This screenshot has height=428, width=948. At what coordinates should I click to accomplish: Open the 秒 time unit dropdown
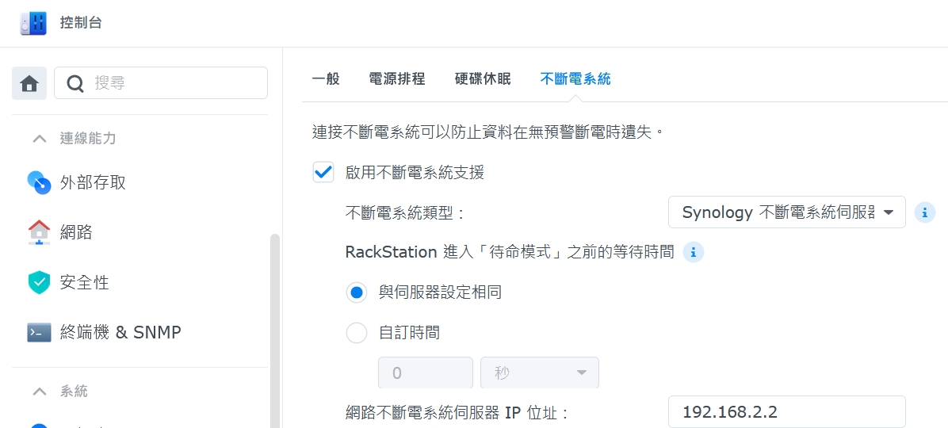coord(539,373)
